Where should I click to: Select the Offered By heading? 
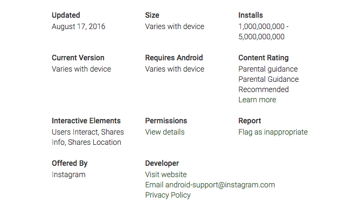pyautogui.click(x=70, y=163)
